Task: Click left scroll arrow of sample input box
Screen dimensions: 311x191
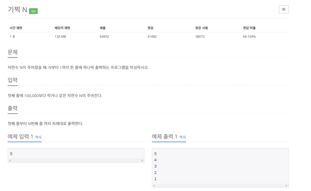Action: [x=10, y=161]
